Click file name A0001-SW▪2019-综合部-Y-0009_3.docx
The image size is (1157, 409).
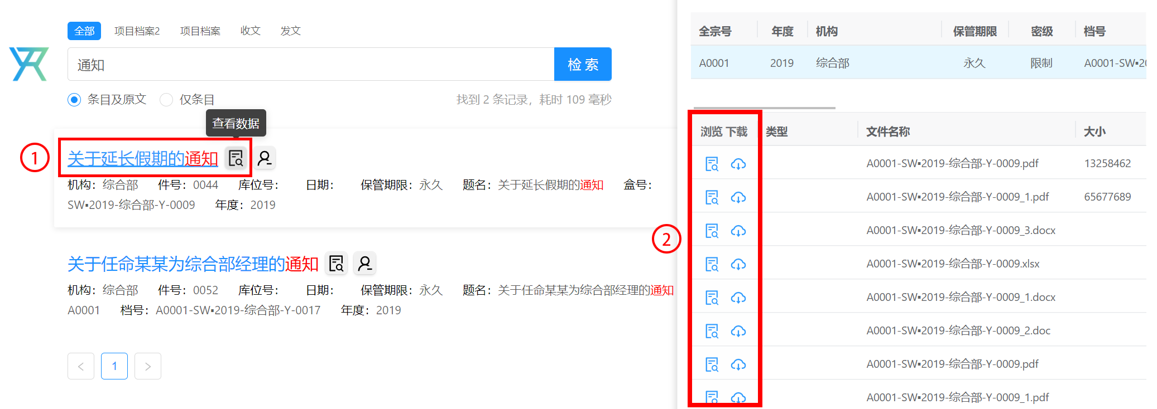tap(961, 231)
